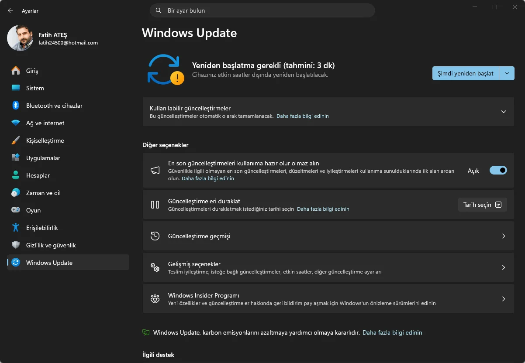Open carbon emissions Daha fazla bilgi edinin link
This screenshot has width=525, height=363.
392,332
